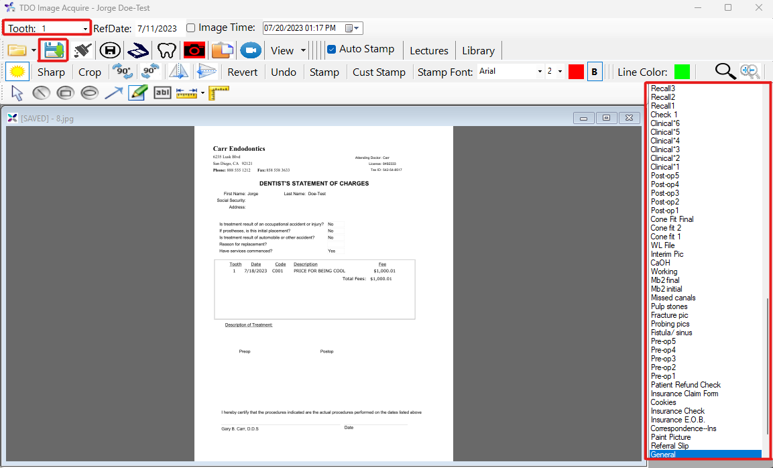Open the Tooth number dropdown
773x468 pixels.
click(86, 29)
